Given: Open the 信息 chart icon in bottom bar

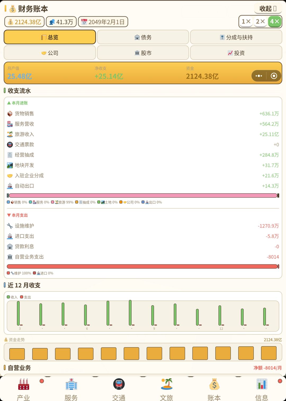Looking at the screenshot, I should [262, 384].
